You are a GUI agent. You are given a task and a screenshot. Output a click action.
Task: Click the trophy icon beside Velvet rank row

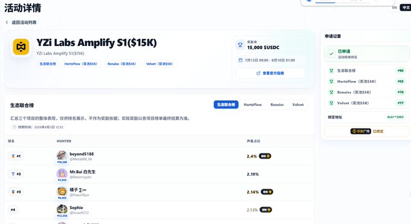(x=331, y=103)
